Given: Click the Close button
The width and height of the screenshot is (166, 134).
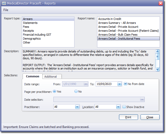Looking at the screenshot, I should click(150, 117).
